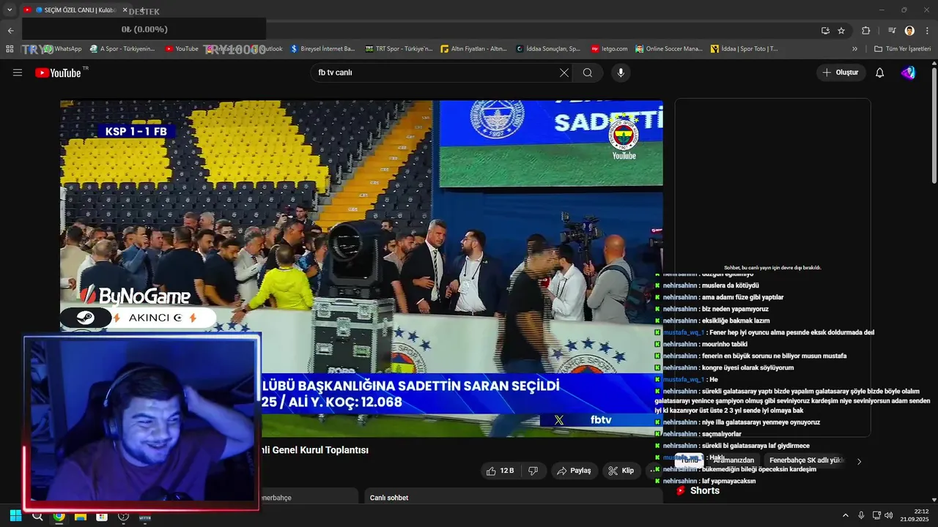Open the TRT Spor bookmark

(x=399, y=49)
